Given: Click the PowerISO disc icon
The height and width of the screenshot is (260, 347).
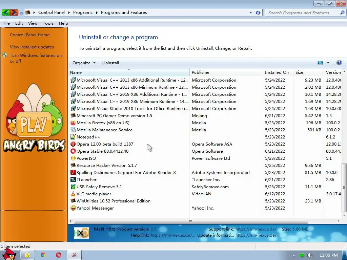Looking at the screenshot, I should 73,158.
